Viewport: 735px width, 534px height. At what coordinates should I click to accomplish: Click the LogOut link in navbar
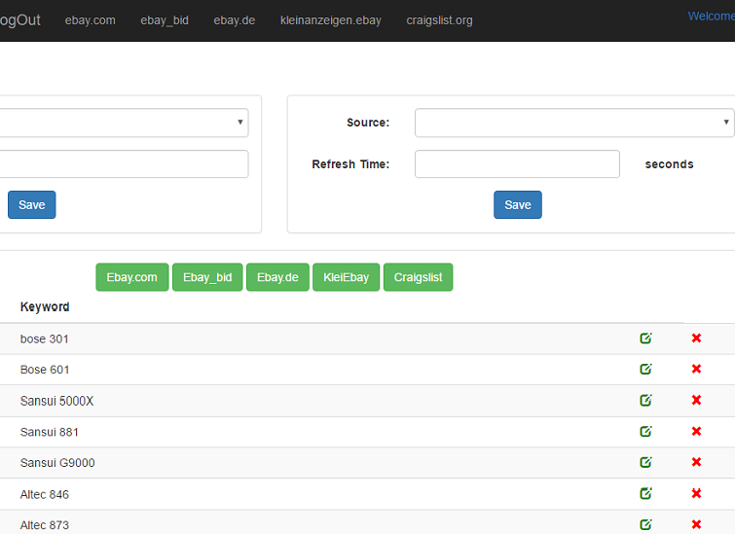point(20,20)
